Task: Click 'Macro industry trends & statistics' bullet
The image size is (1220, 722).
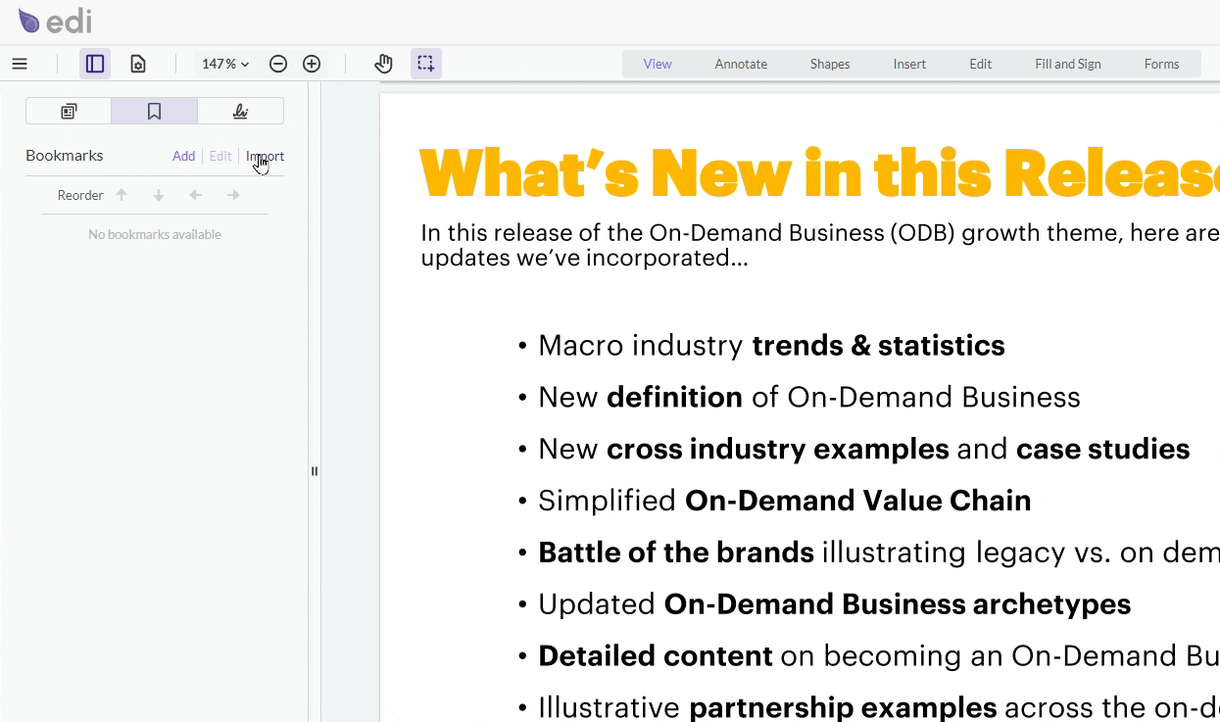Action: [771, 345]
